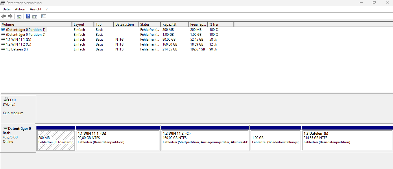Click Basis type cell in 1.1 WIN 11 1 row

(x=99, y=40)
